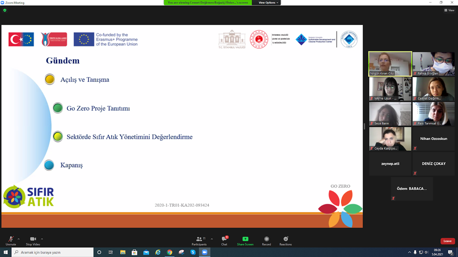Image resolution: width=458 pixels, height=257 pixels.
Task: Start recording with the Record icon
Action: tap(266, 239)
